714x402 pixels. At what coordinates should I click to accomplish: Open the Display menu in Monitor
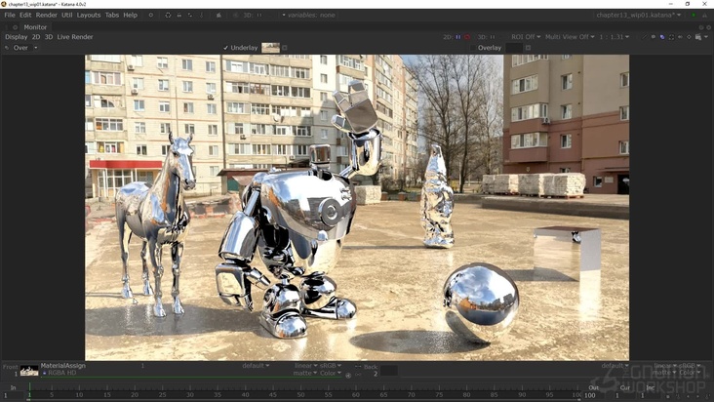pyautogui.click(x=17, y=37)
